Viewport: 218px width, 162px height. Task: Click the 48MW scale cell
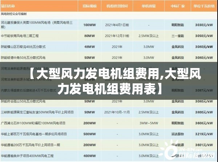pos(89,47)
